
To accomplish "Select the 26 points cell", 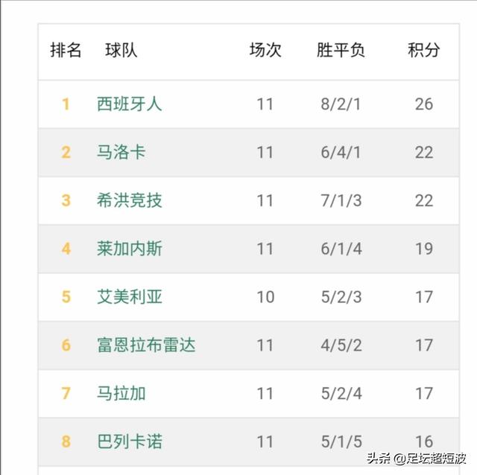I will pos(424,104).
